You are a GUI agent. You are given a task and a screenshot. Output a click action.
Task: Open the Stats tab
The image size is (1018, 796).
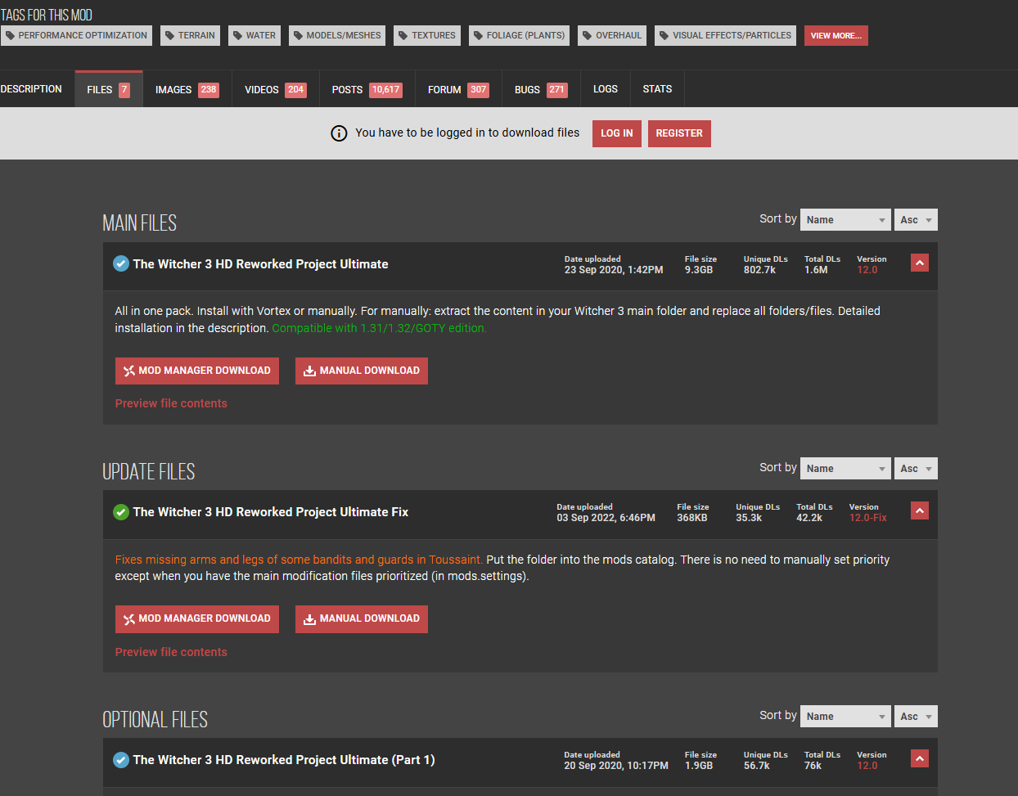pos(657,89)
